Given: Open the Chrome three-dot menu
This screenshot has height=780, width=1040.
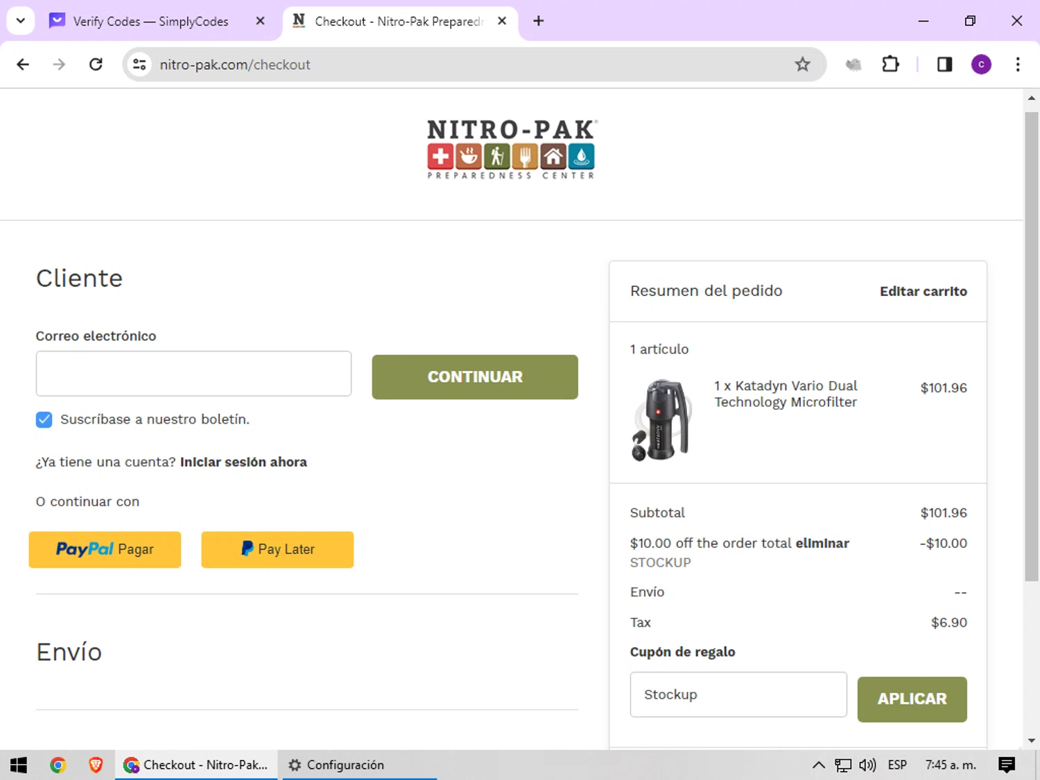Looking at the screenshot, I should [x=1018, y=64].
